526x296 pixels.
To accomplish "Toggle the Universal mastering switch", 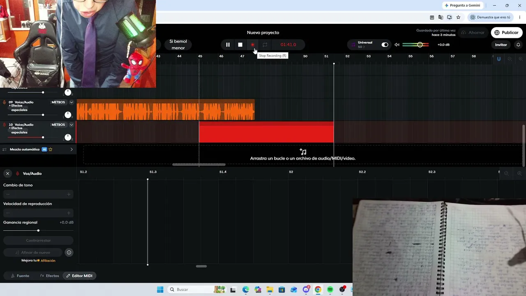I will tap(385, 45).
